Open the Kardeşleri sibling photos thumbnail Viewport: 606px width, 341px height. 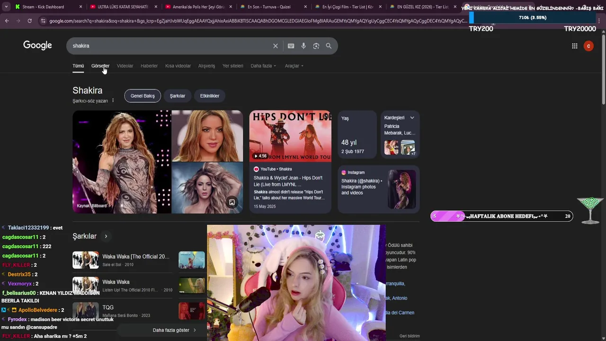[400, 147]
